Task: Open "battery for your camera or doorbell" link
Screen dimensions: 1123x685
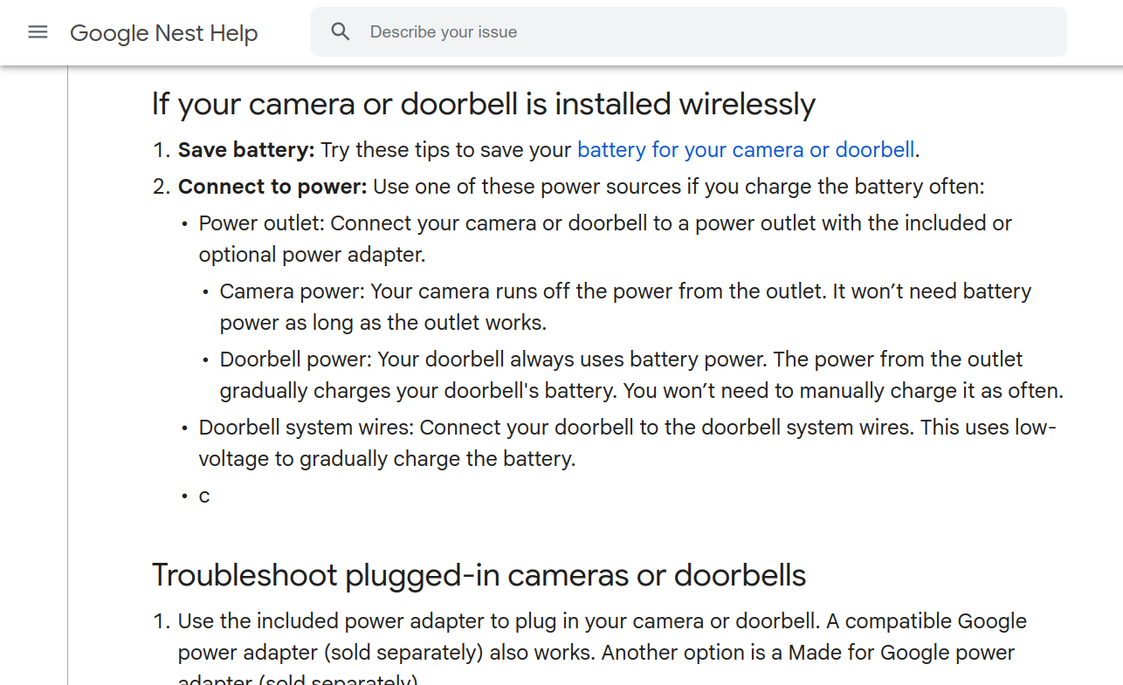Action: click(746, 150)
